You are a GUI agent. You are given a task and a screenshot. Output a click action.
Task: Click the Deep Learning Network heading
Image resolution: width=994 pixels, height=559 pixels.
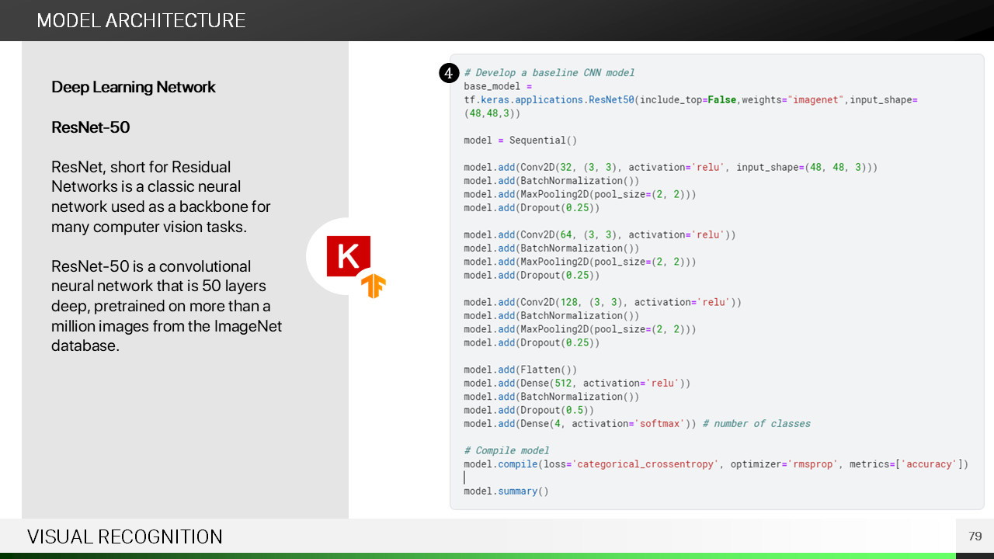tap(134, 87)
